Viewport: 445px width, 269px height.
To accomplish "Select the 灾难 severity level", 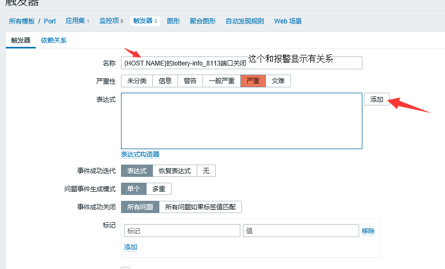I will 278,81.
